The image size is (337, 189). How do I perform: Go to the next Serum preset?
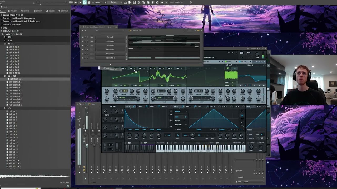[x=236, y=53]
